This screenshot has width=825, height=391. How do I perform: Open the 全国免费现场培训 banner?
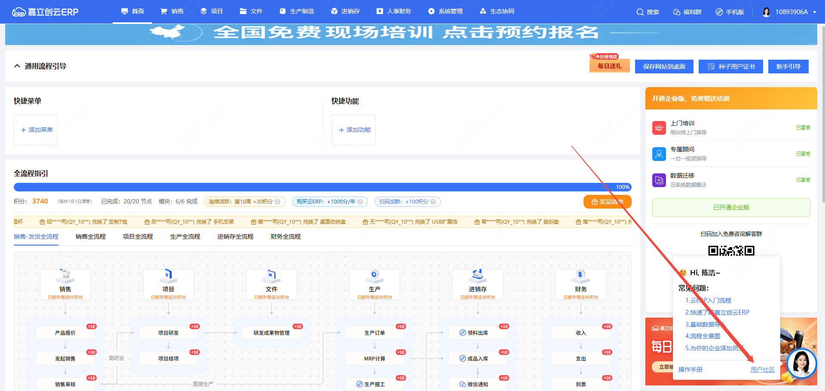(411, 34)
